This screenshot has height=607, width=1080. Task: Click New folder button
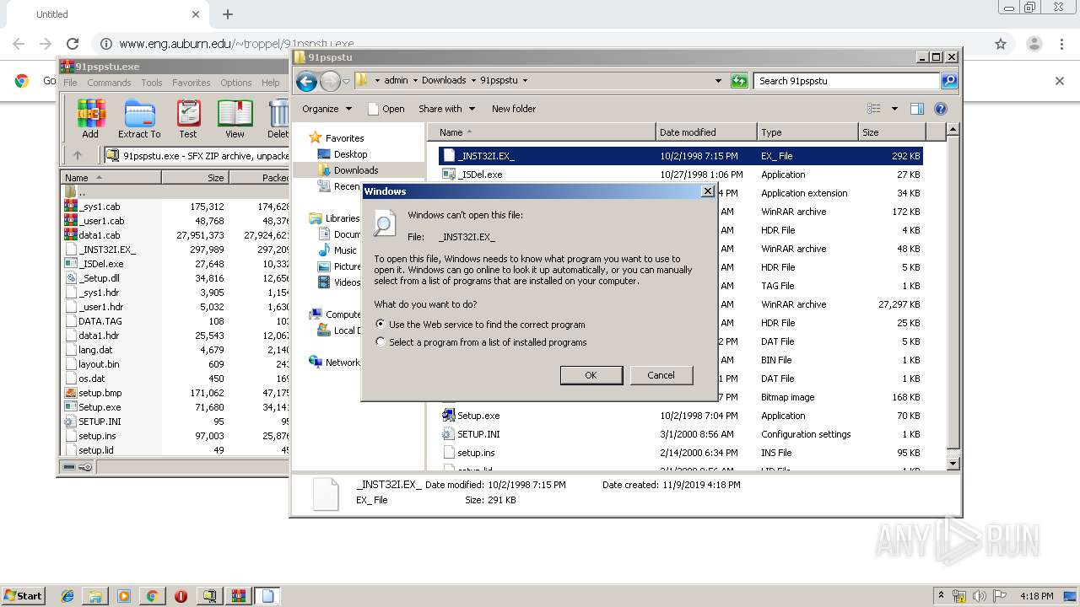click(514, 109)
